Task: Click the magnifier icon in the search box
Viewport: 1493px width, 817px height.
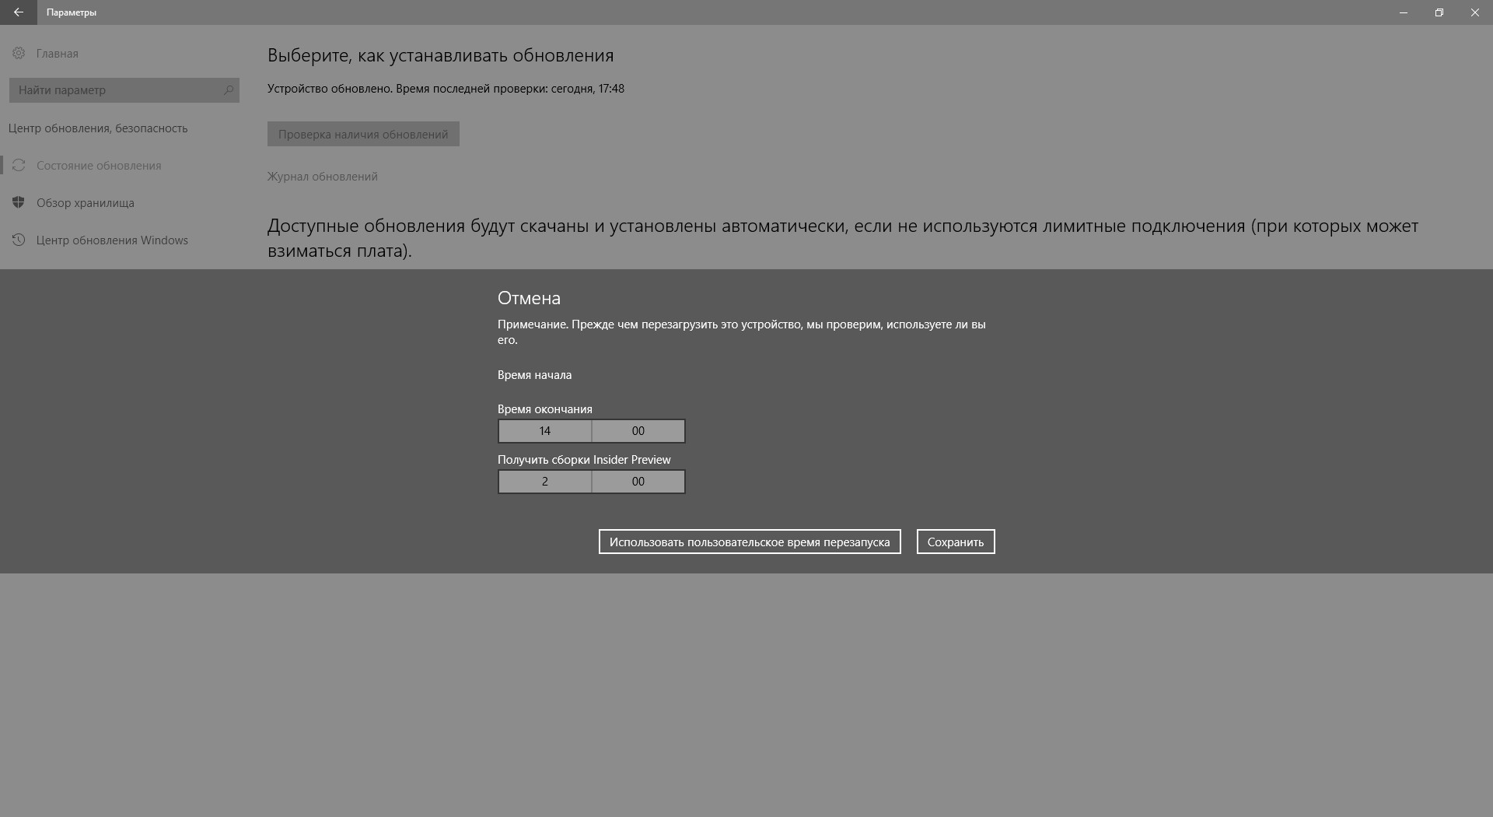Action: click(228, 90)
